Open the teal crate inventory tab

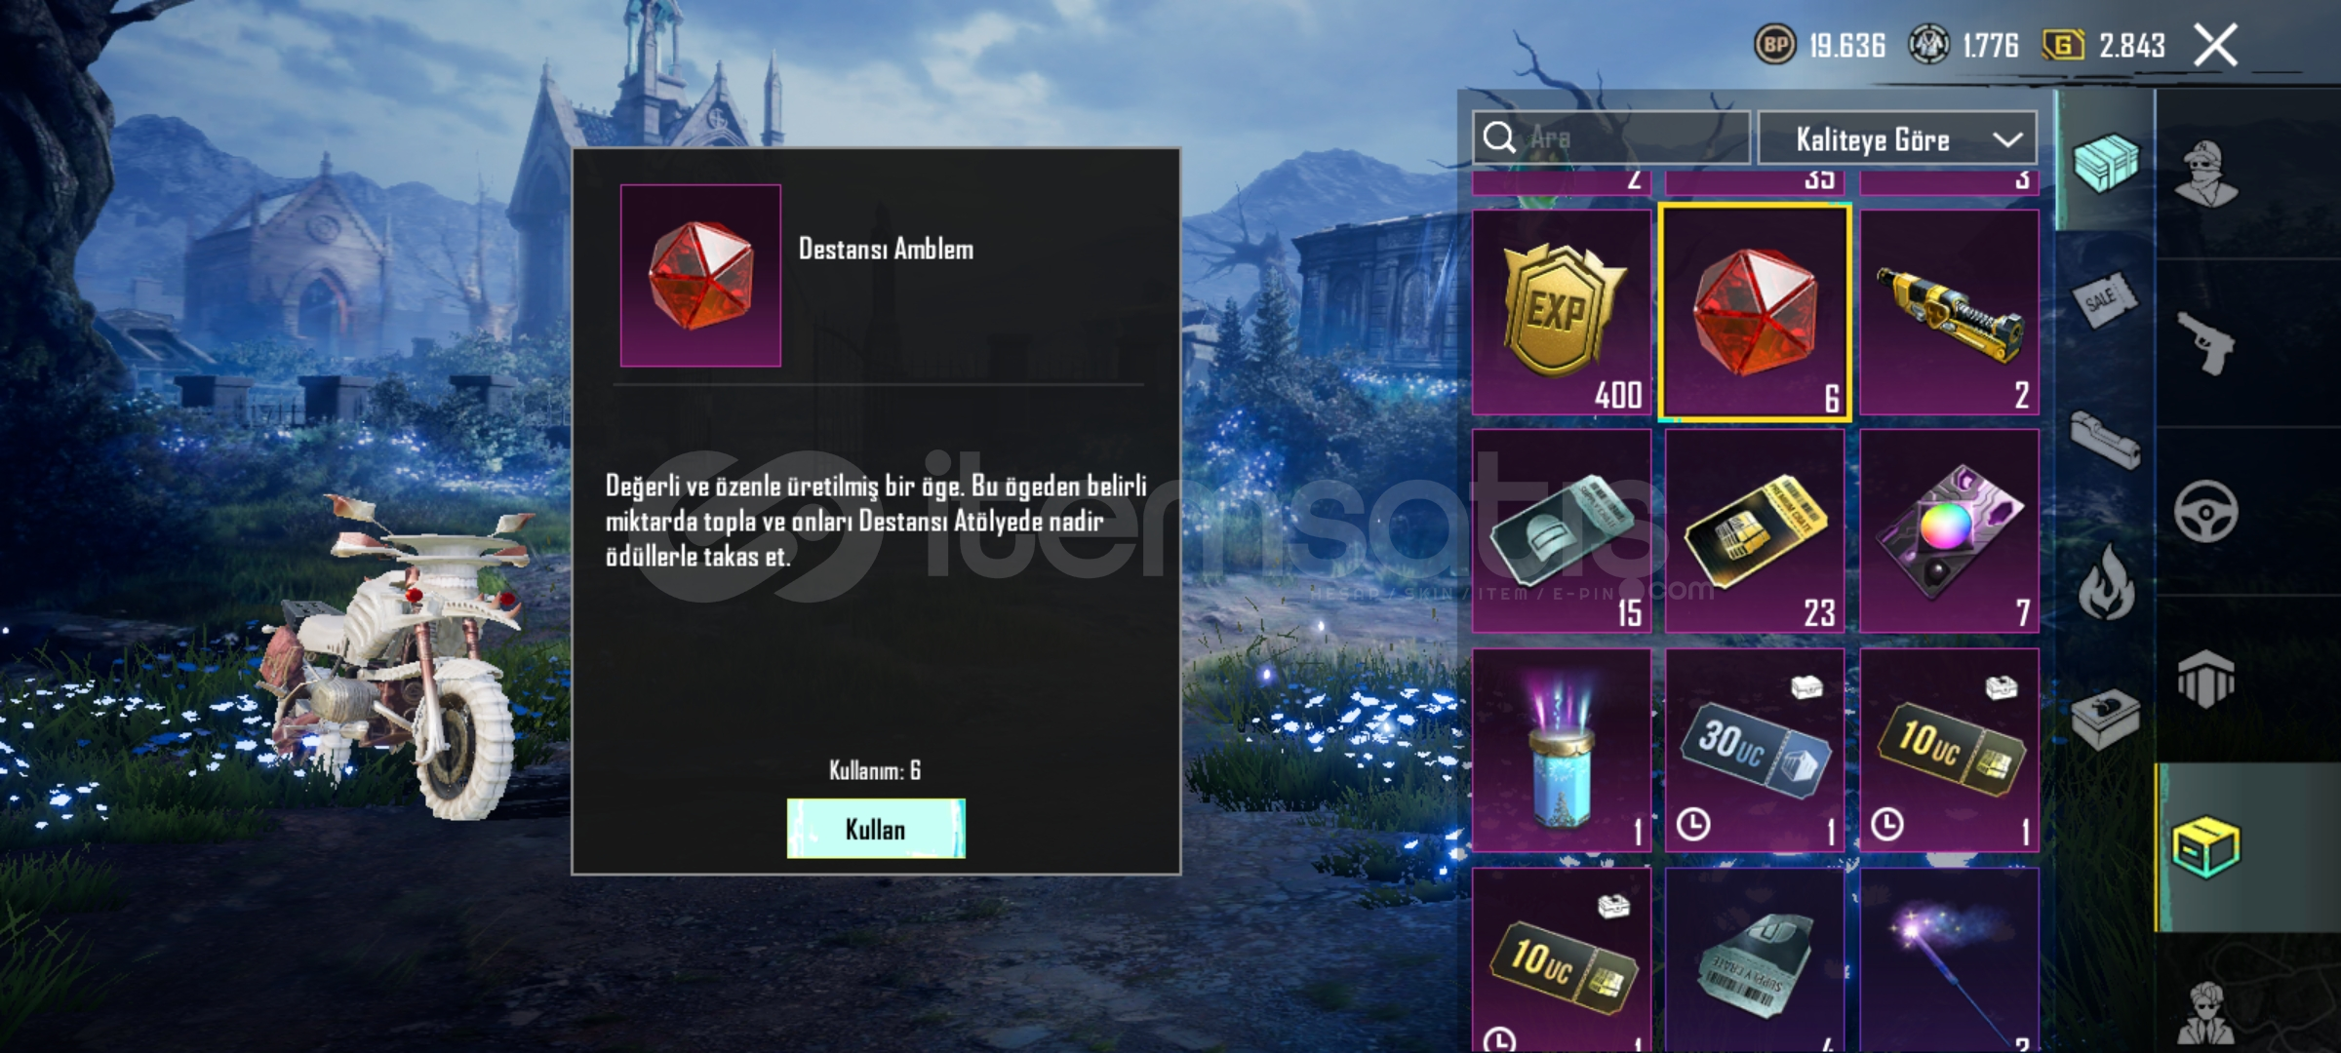2106,163
